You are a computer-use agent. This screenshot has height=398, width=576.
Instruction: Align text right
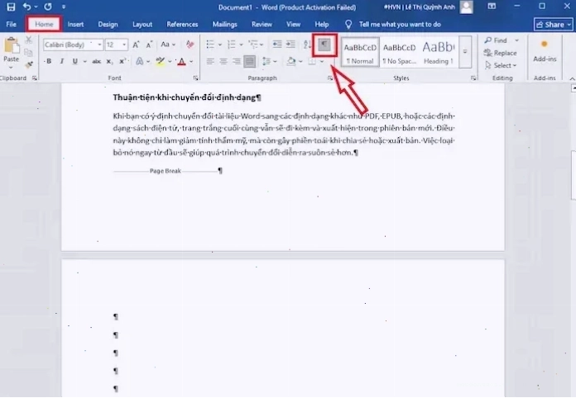pyautogui.click(x=237, y=61)
